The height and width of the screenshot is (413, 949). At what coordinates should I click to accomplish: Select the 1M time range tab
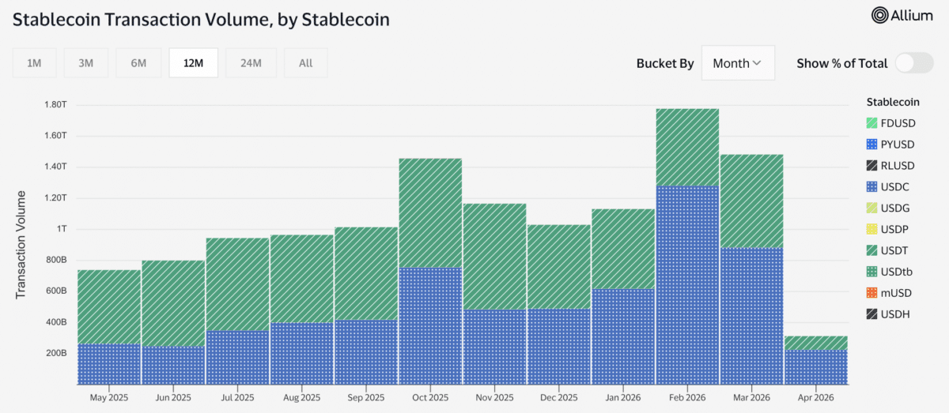pos(34,63)
